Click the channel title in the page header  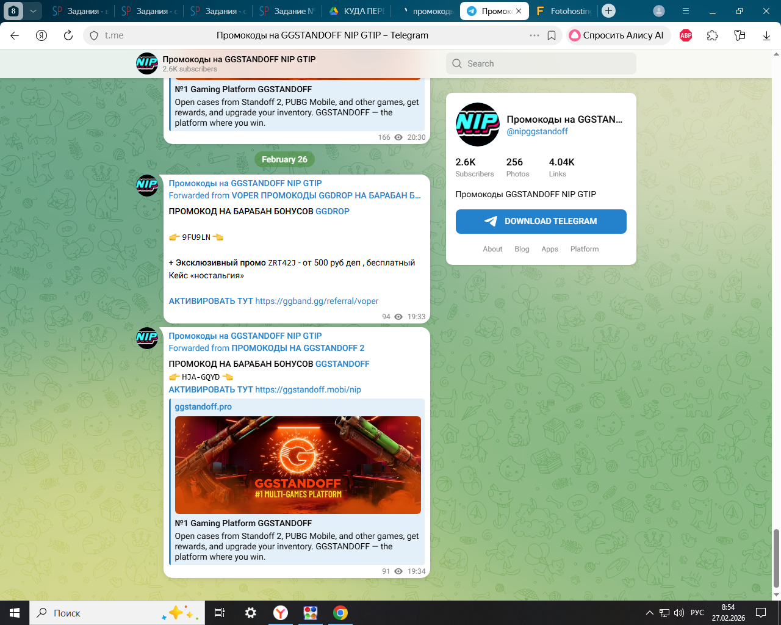point(239,59)
